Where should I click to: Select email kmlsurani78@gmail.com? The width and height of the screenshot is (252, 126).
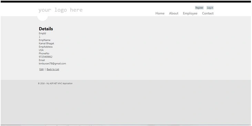(x=52, y=64)
